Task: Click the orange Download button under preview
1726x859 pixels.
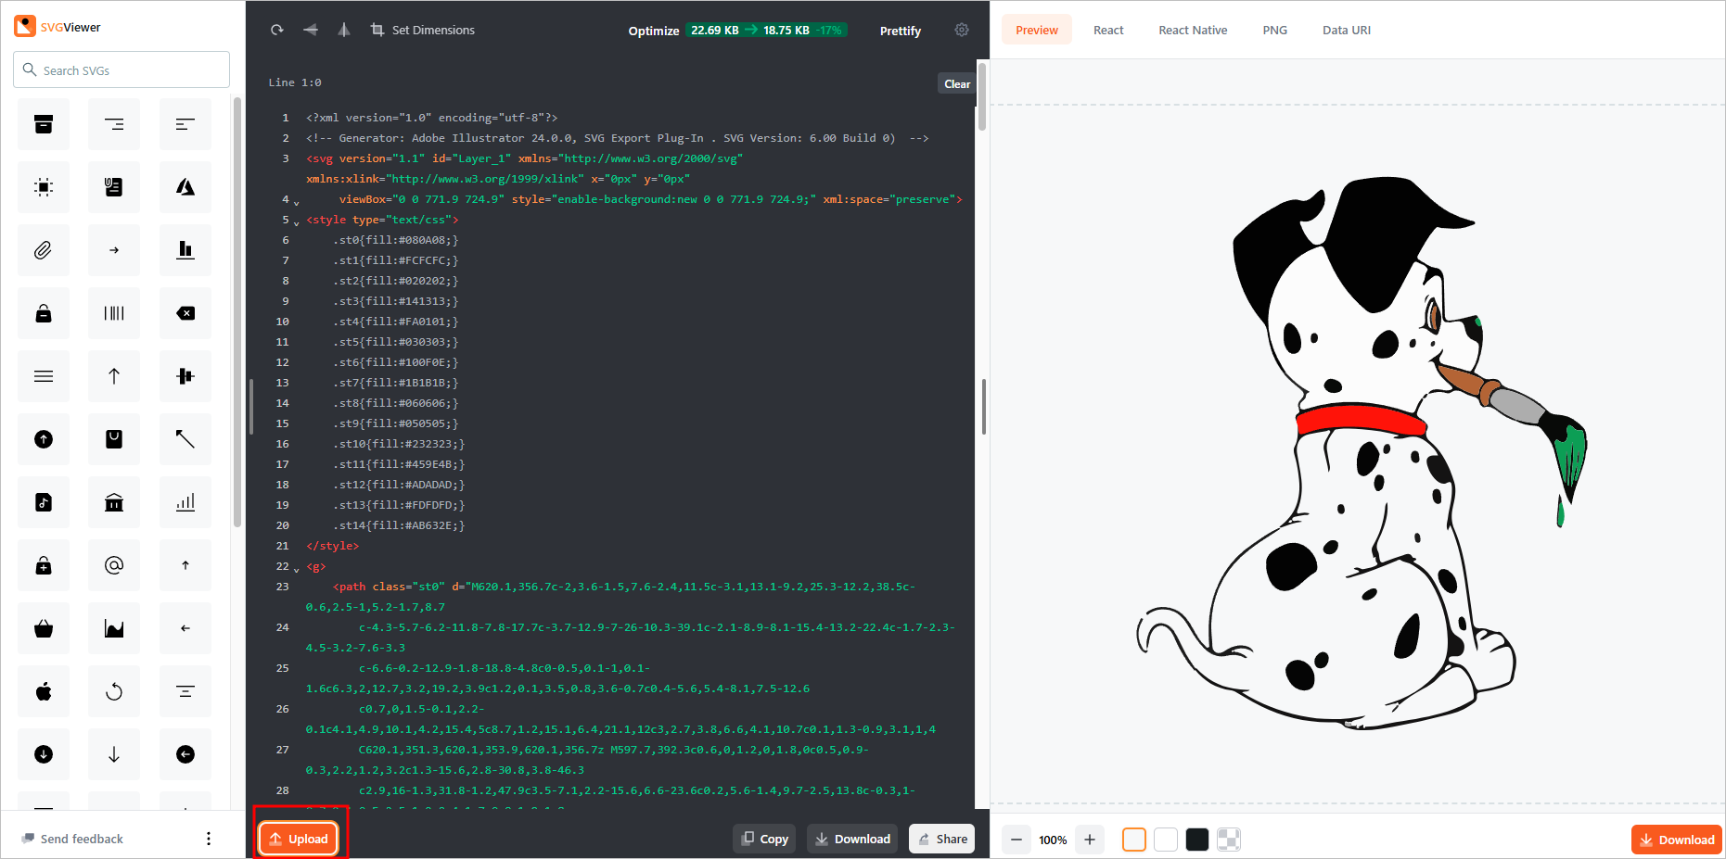Action: (x=1677, y=840)
